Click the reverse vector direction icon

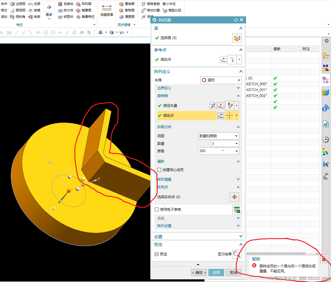point(213,106)
